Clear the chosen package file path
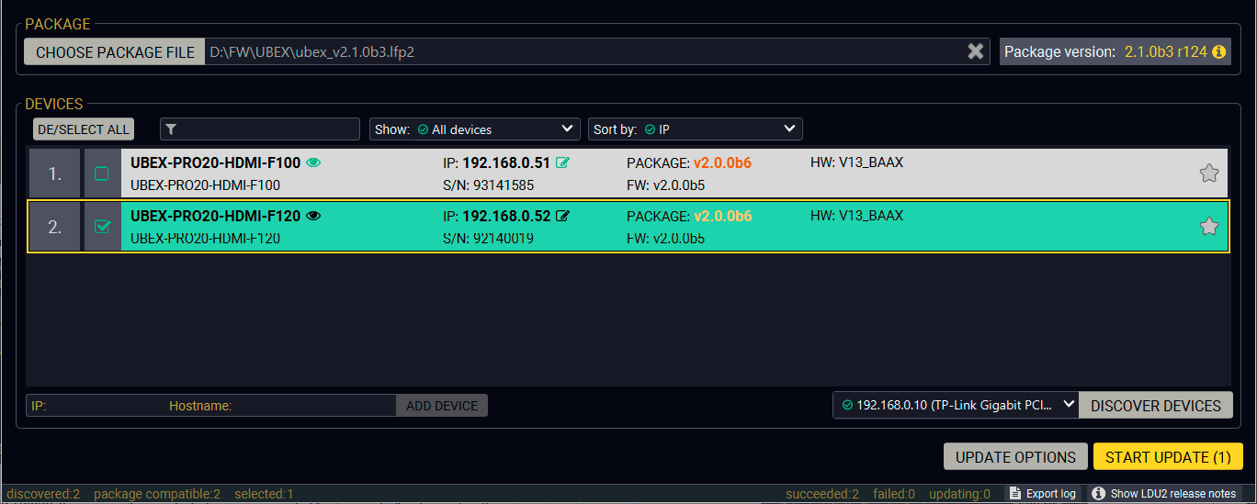This screenshot has width=1257, height=504. (975, 52)
